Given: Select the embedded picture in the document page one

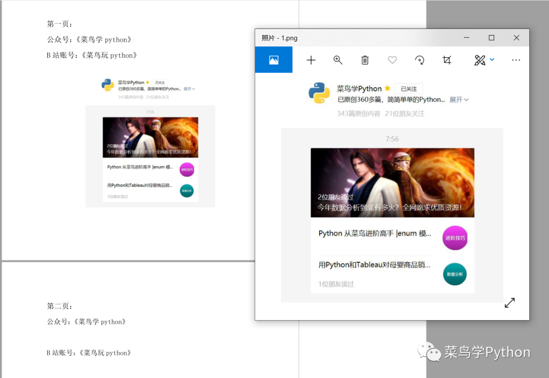Looking at the screenshot, I should (150, 142).
